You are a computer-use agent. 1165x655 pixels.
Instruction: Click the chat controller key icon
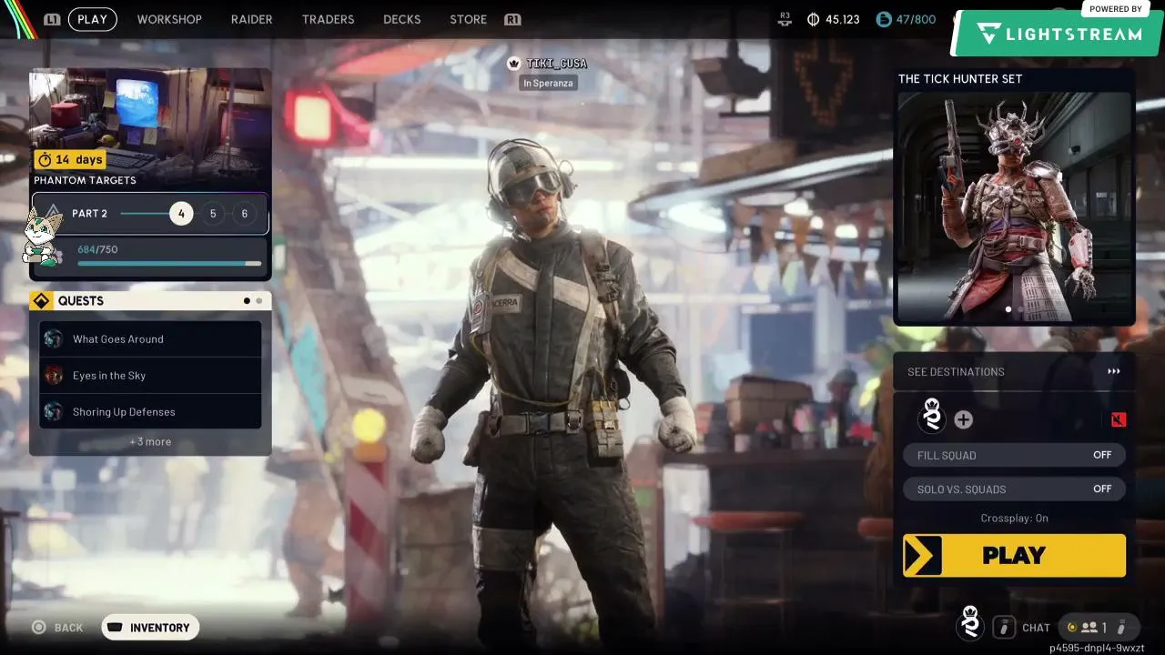coord(1004,627)
